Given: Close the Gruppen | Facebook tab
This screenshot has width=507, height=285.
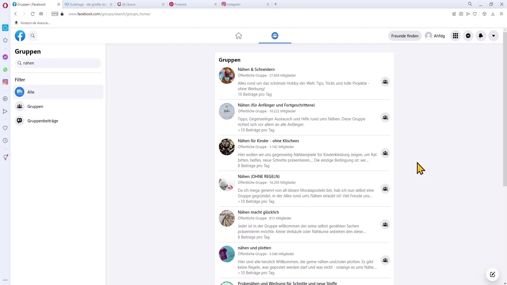Looking at the screenshot, I should point(59,4).
